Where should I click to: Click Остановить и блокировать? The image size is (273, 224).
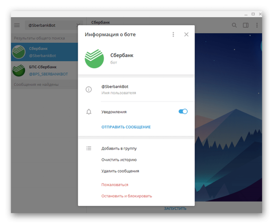point(127,196)
